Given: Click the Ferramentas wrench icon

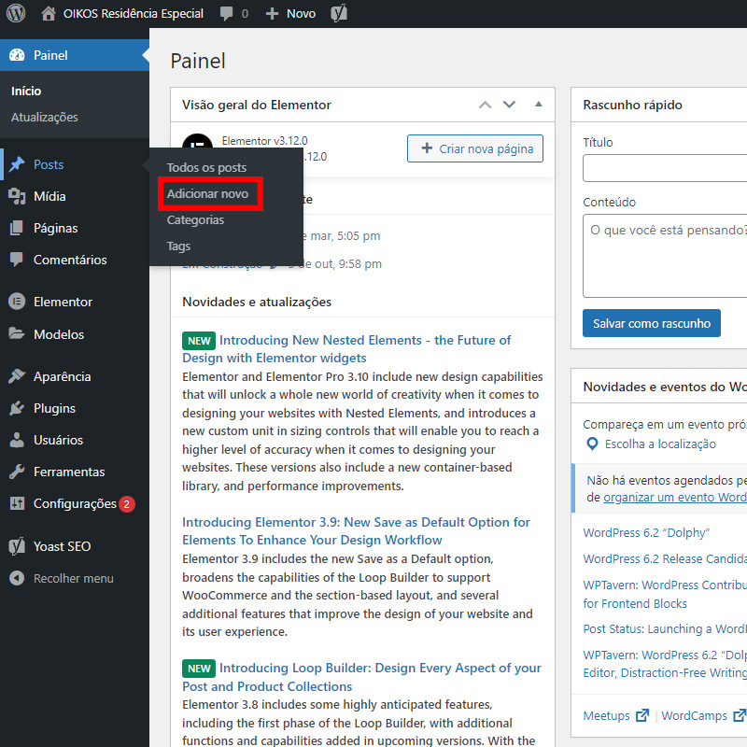Looking at the screenshot, I should [17, 472].
